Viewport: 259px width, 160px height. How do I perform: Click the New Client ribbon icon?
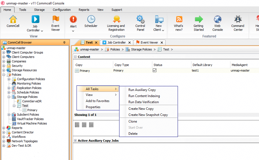(159, 19)
